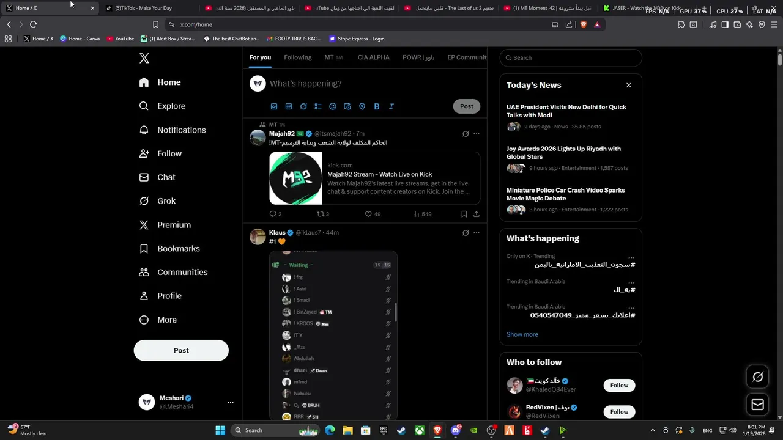The image size is (783, 440).
Task: Close the Home / X browser tab
Action: pos(92,8)
